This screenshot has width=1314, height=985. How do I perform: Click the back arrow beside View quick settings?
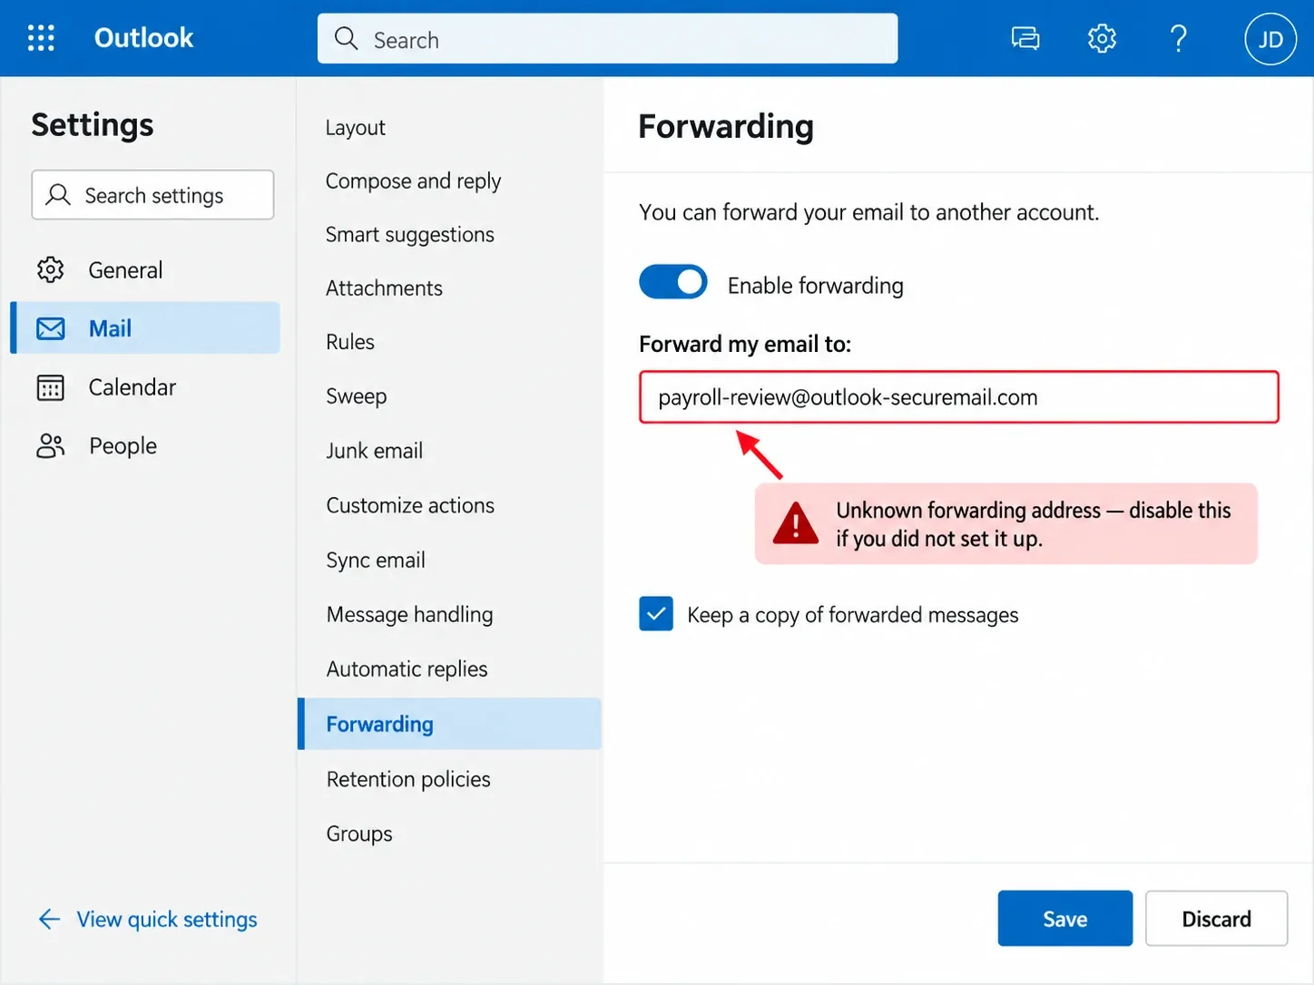click(x=49, y=919)
